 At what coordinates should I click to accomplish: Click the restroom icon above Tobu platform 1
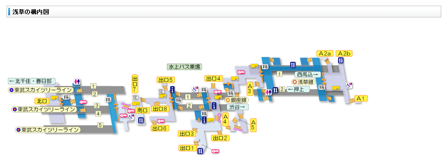[77, 81]
